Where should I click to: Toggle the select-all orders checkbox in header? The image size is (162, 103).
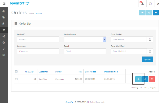tap(16, 71)
